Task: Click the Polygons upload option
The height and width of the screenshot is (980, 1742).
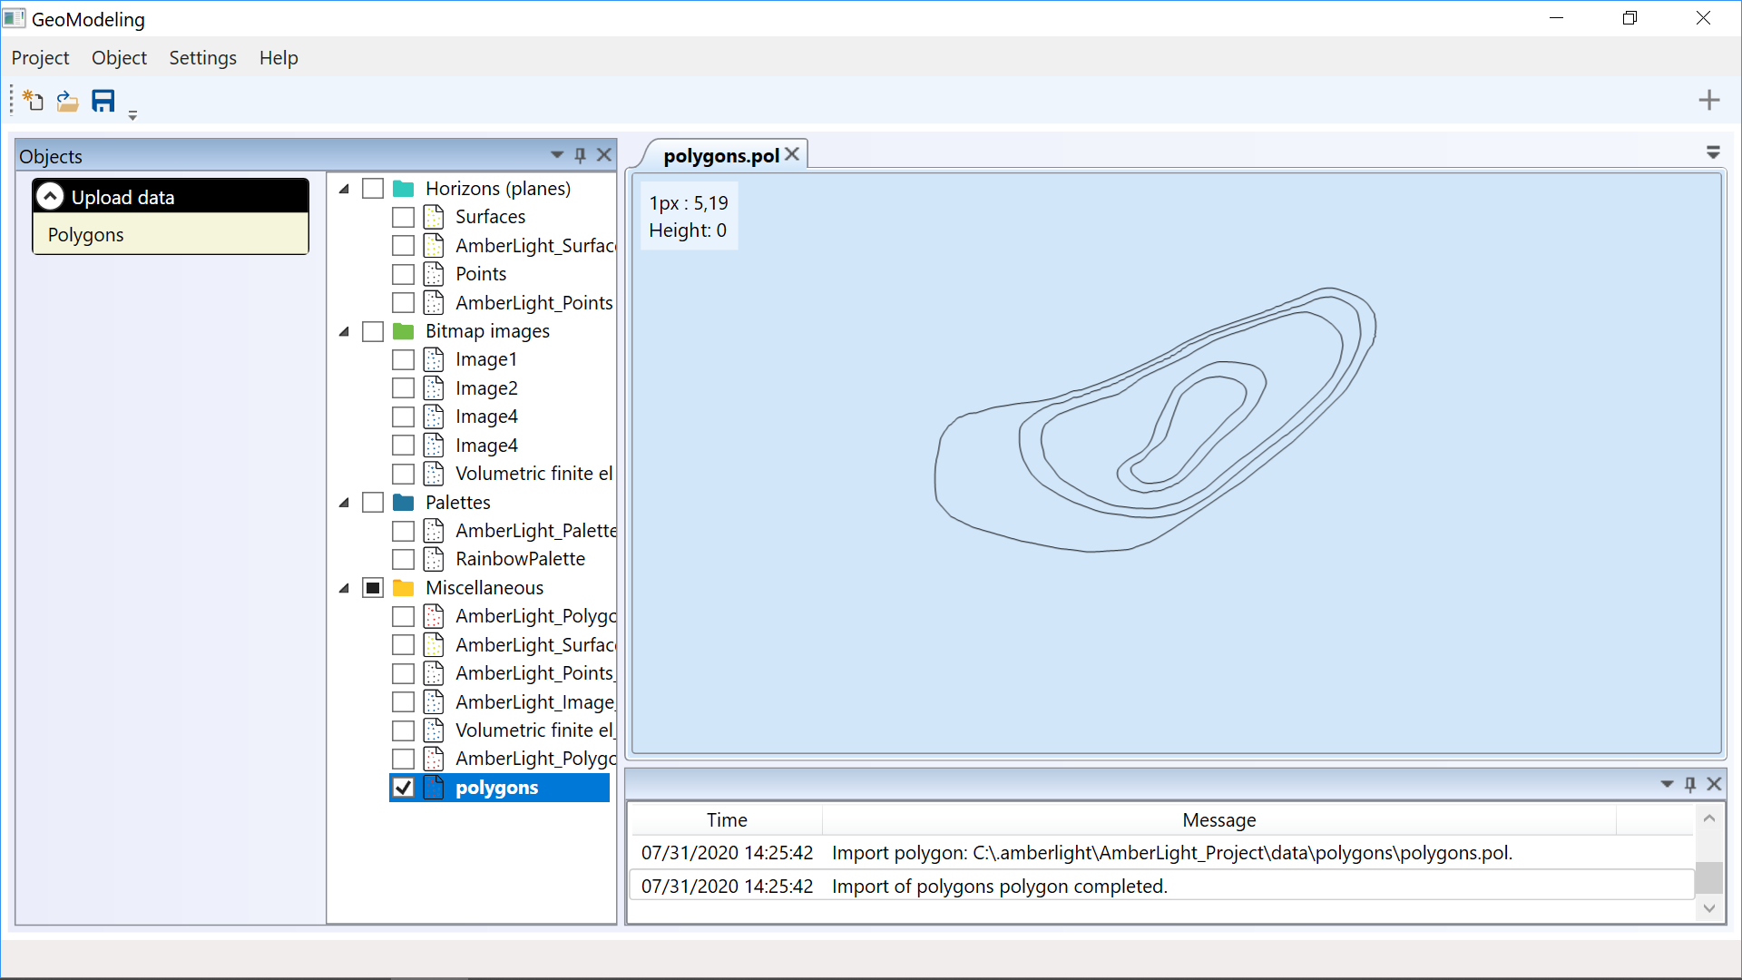Action: pos(86,235)
